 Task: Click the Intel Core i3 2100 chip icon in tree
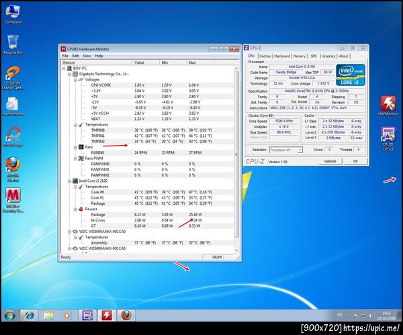(x=75, y=181)
